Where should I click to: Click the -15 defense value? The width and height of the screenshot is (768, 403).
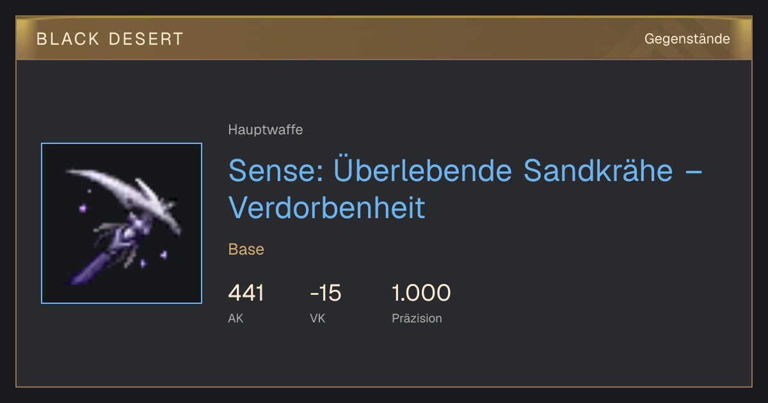(x=326, y=293)
